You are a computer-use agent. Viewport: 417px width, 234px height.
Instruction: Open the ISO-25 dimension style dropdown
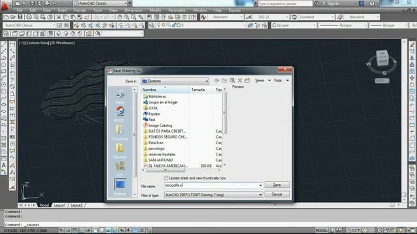tap(271, 17)
